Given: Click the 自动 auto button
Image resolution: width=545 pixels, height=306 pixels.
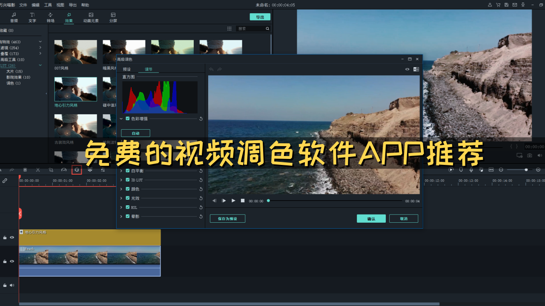Looking at the screenshot, I should tap(135, 133).
